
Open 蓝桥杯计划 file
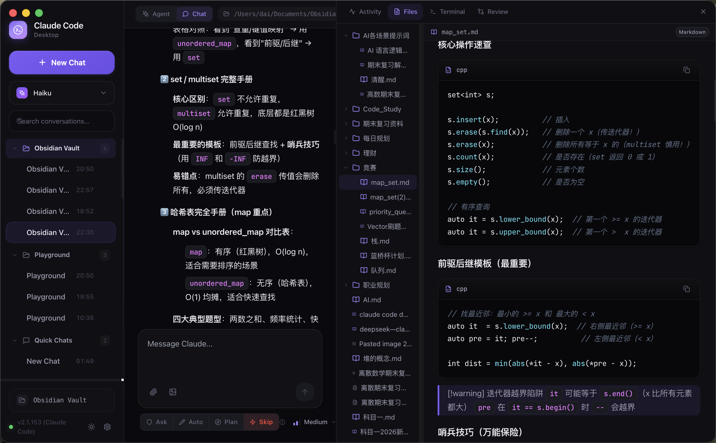tap(378, 256)
